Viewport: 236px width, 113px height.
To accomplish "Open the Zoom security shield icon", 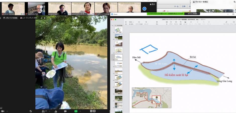I will pyautogui.click(x=31, y=111).
